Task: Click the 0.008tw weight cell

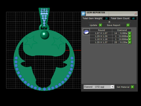Action: 124,36
